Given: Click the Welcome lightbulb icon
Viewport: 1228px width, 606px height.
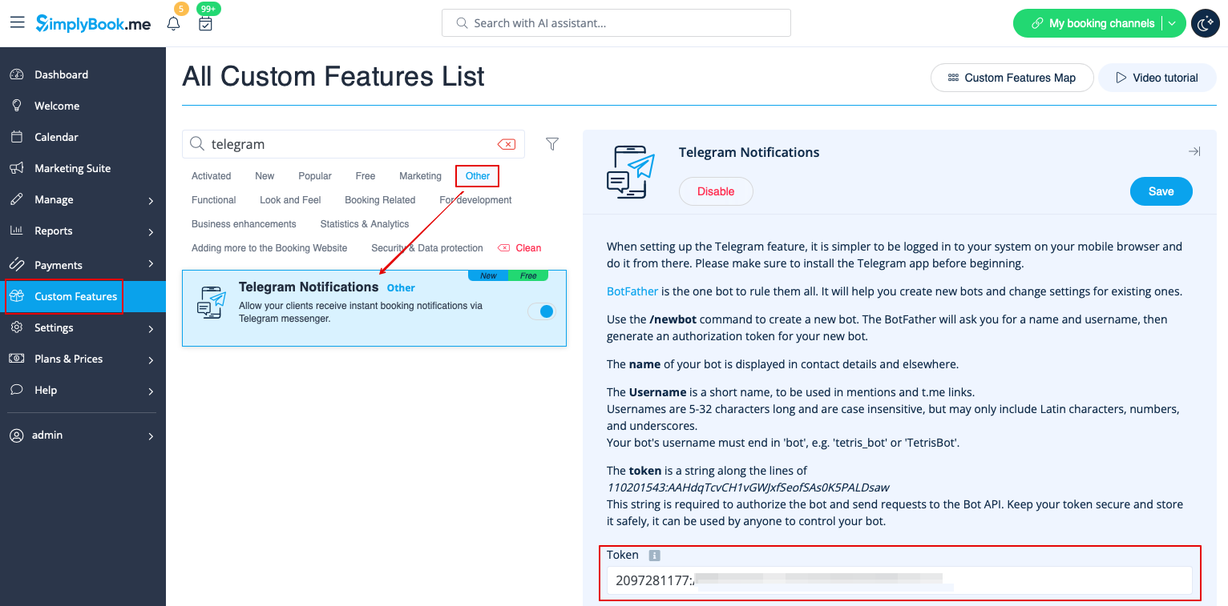Looking at the screenshot, I should [16, 106].
